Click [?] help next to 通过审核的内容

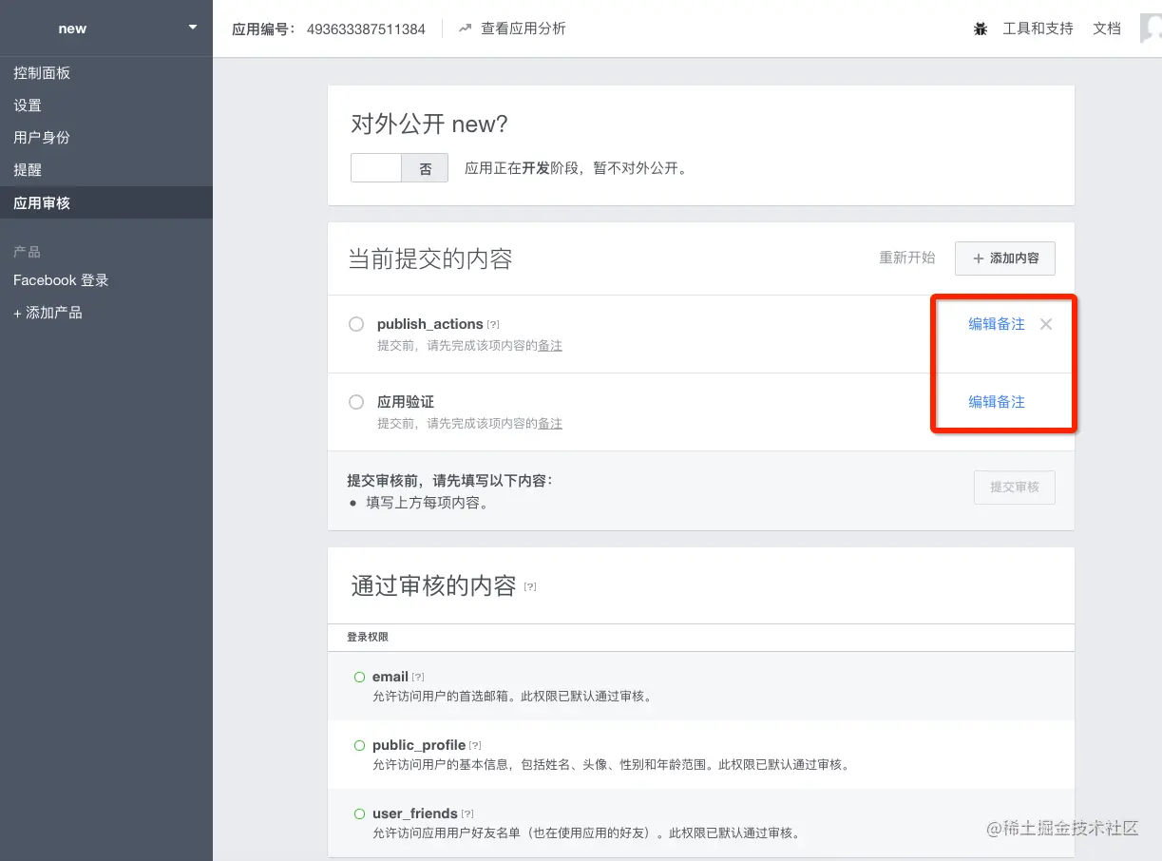pos(530,587)
